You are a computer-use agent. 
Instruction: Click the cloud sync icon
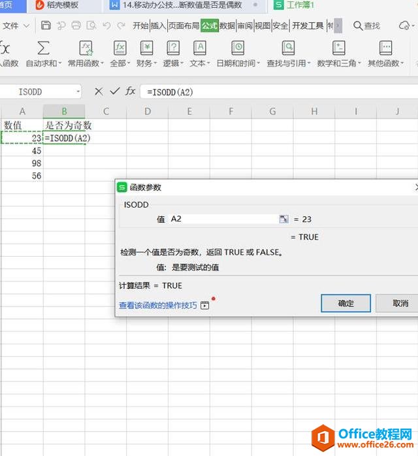(404, 25)
